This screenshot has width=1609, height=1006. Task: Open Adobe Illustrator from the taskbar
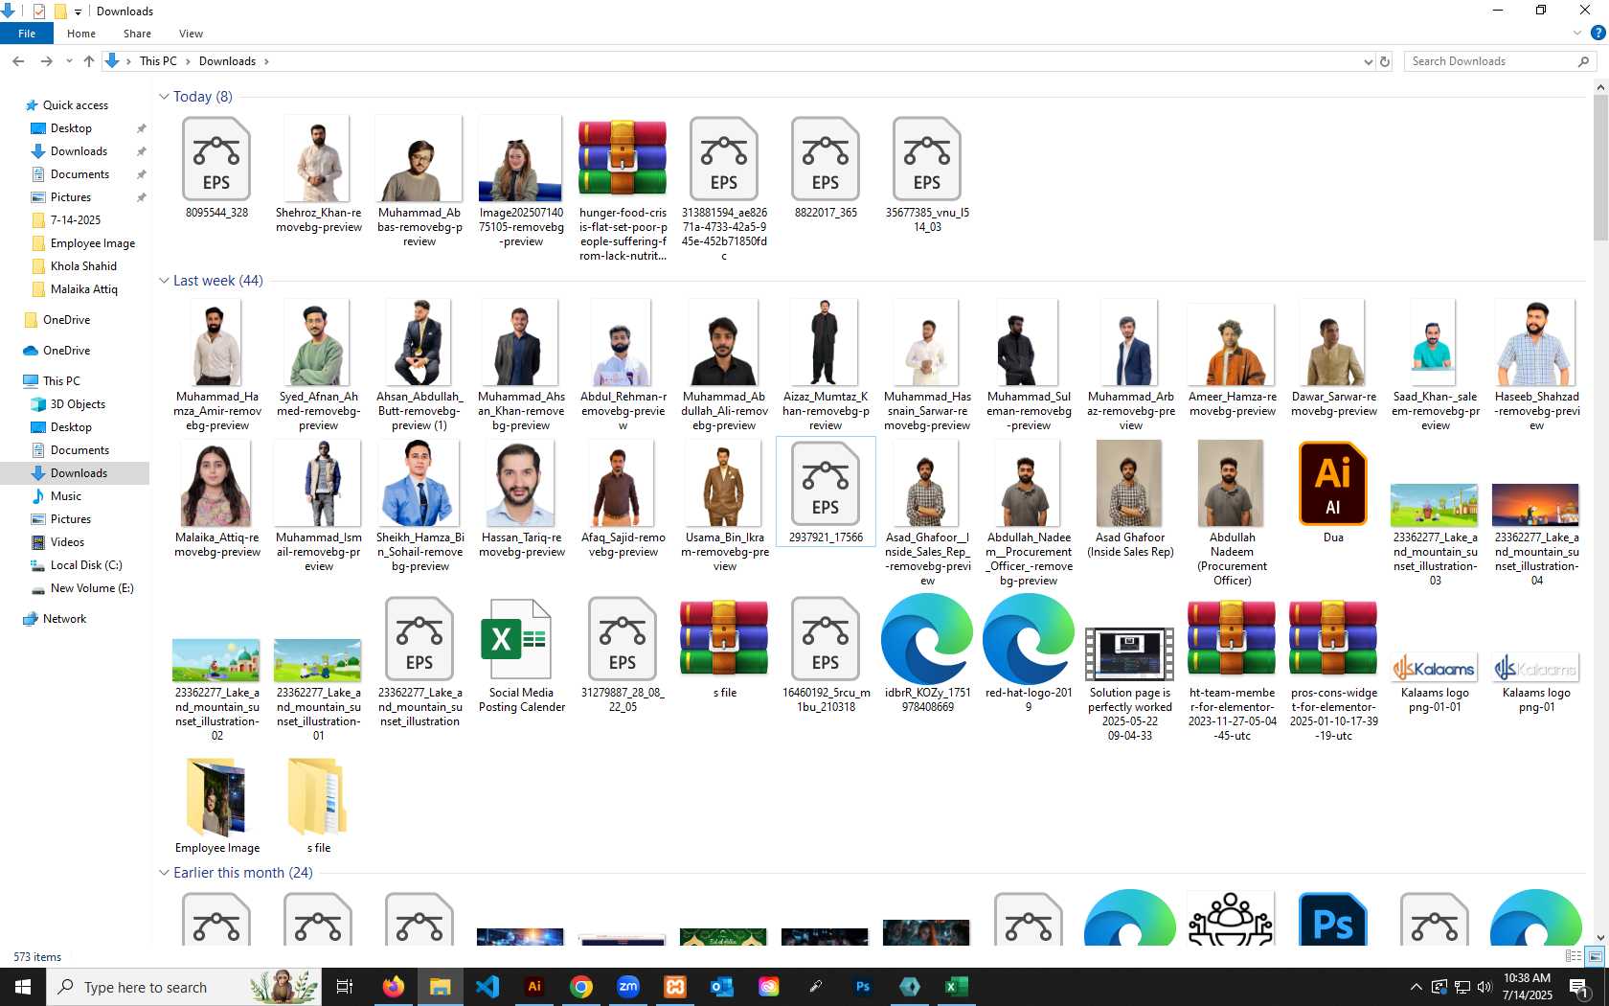click(534, 987)
